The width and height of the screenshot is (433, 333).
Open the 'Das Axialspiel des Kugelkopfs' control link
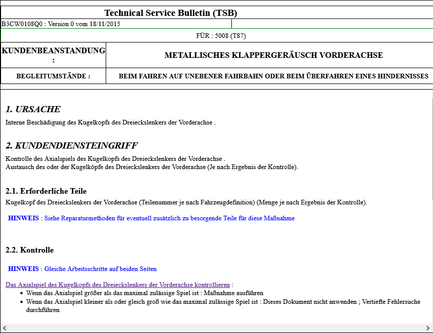click(117, 284)
